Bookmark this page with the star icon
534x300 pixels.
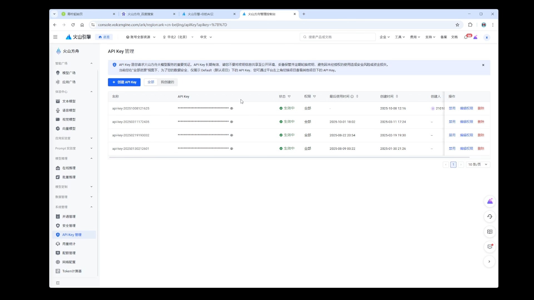458,25
